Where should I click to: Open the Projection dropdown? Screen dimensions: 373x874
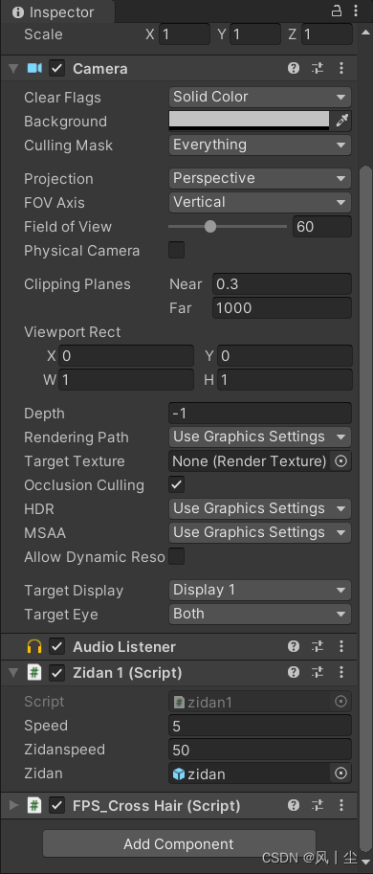pos(260,178)
